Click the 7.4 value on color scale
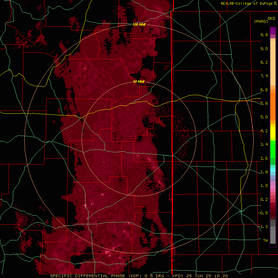 [x=264, y=76]
